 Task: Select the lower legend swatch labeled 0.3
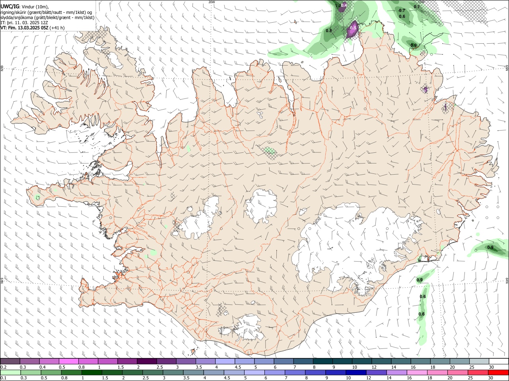coord(31,373)
